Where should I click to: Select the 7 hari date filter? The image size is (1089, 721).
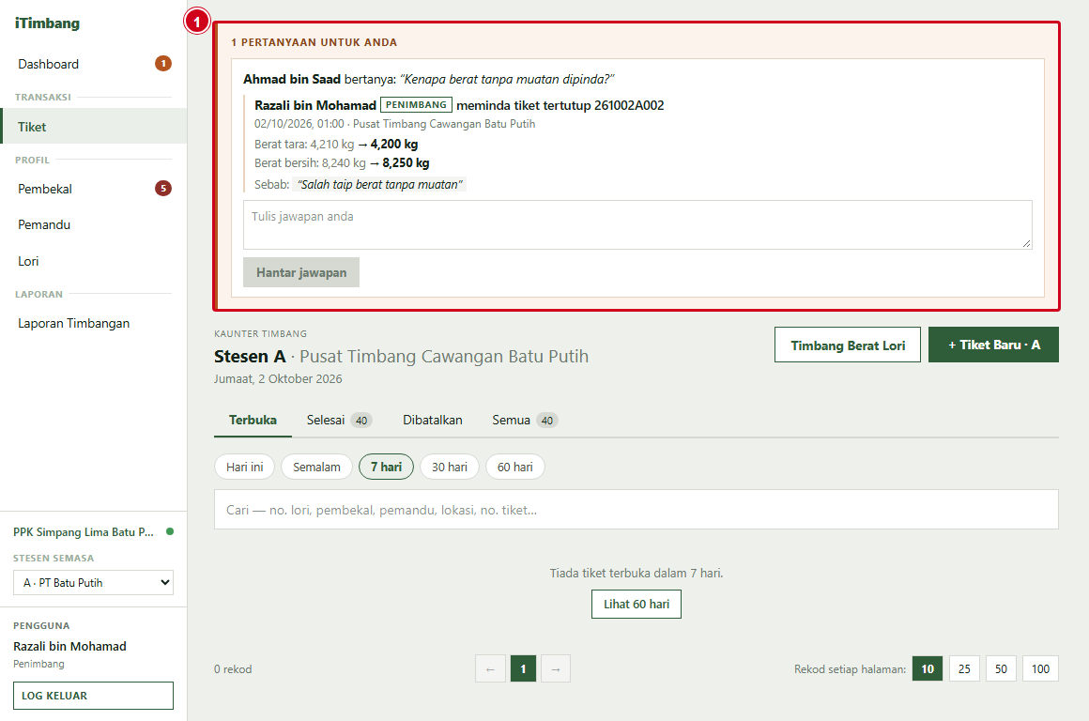(x=386, y=467)
